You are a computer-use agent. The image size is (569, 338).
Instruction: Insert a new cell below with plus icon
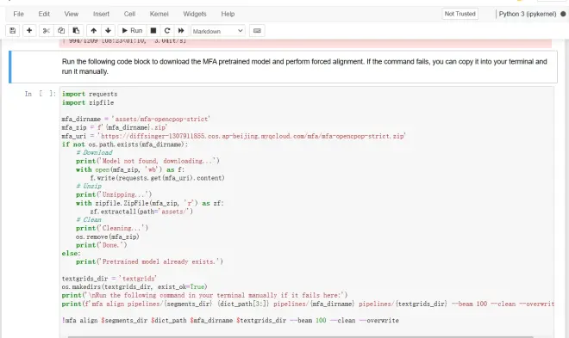tap(29, 31)
